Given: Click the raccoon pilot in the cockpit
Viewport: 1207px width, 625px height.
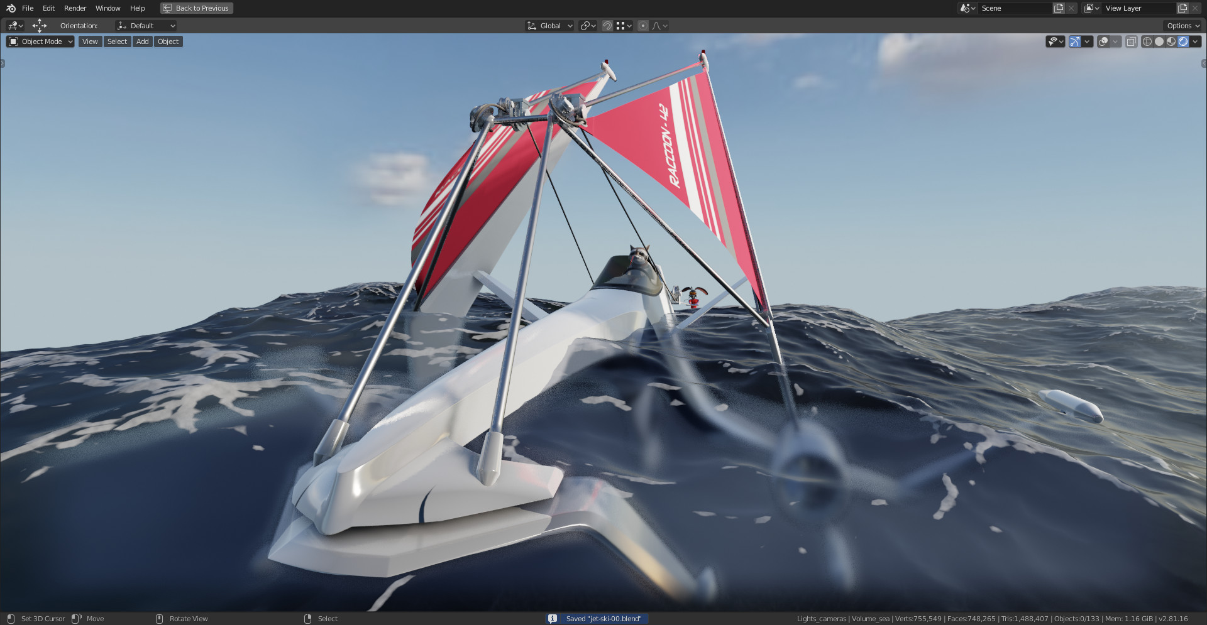Looking at the screenshot, I should pos(639,258).
